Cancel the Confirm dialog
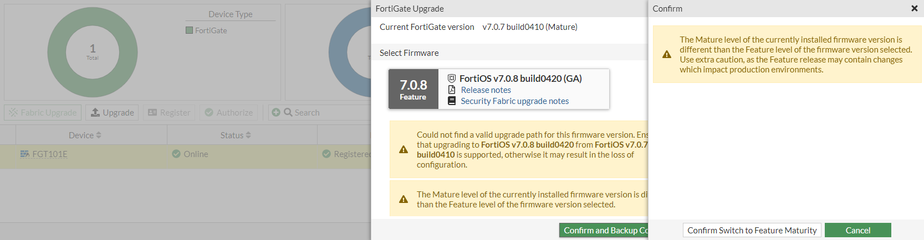924x240 pixels. pyautogui.click(x=857, y=231)
